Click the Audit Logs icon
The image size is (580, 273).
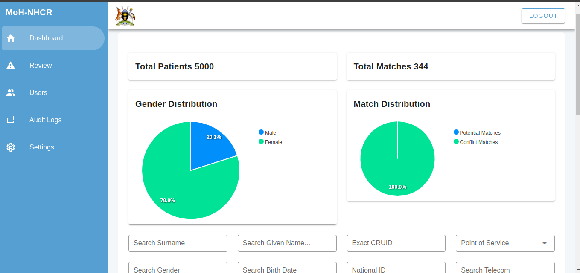click(11, 120)
